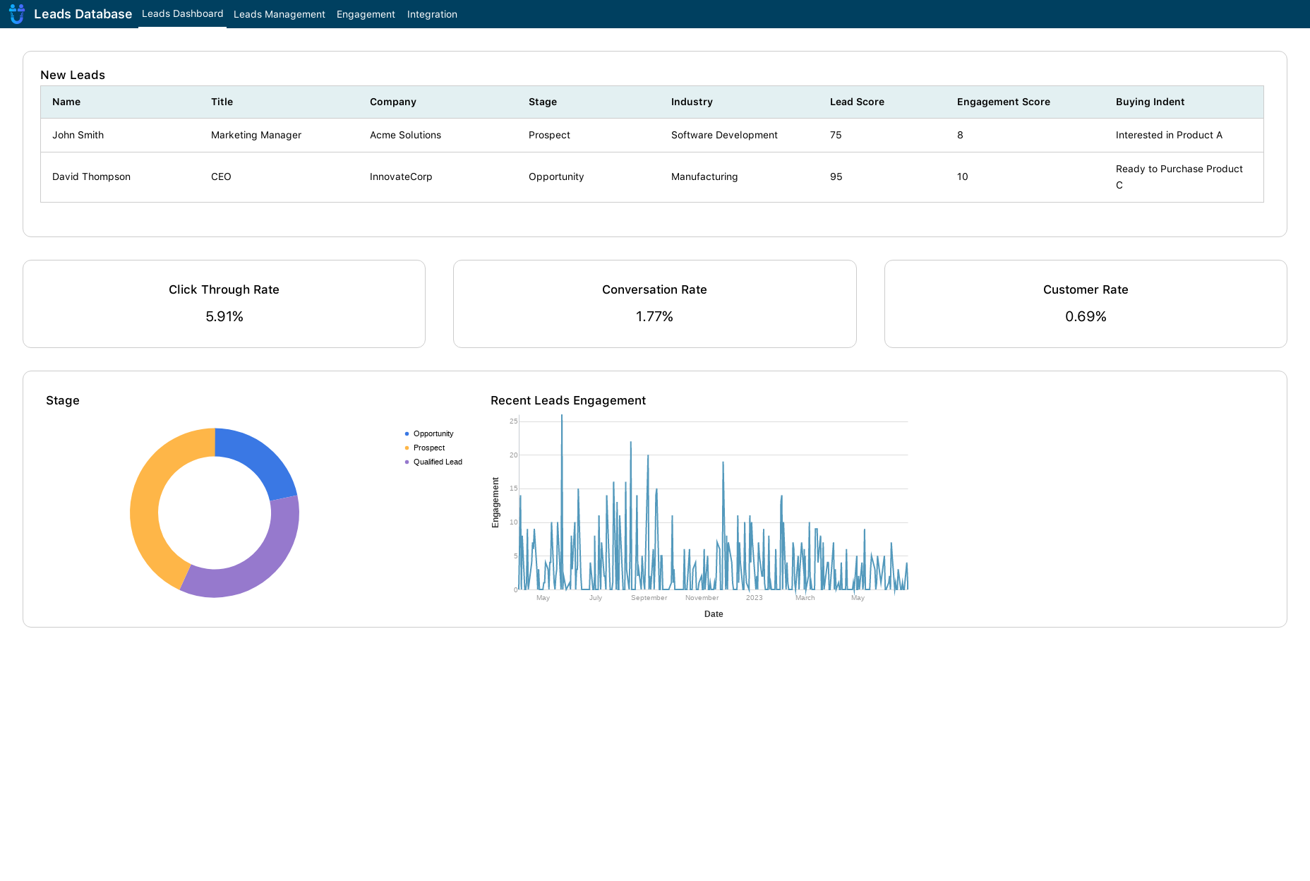Click the Industry column header
The height and width of the screenshot is (881, 1310).
click(692, 102)
